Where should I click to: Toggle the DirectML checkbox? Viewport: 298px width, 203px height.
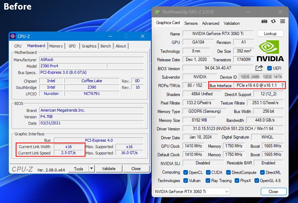(x=262, y=173)
